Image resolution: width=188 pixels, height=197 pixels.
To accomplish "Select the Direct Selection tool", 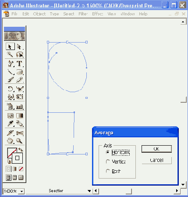I will pyautogui.click(x=19, y=47).
